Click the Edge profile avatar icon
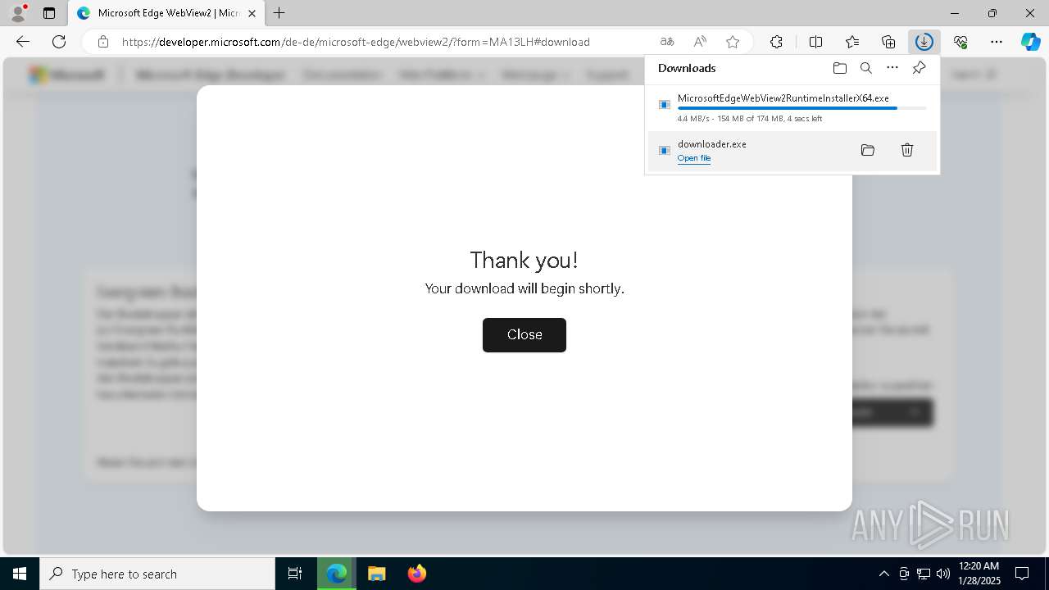1049x590 pixels. (18, 13)
